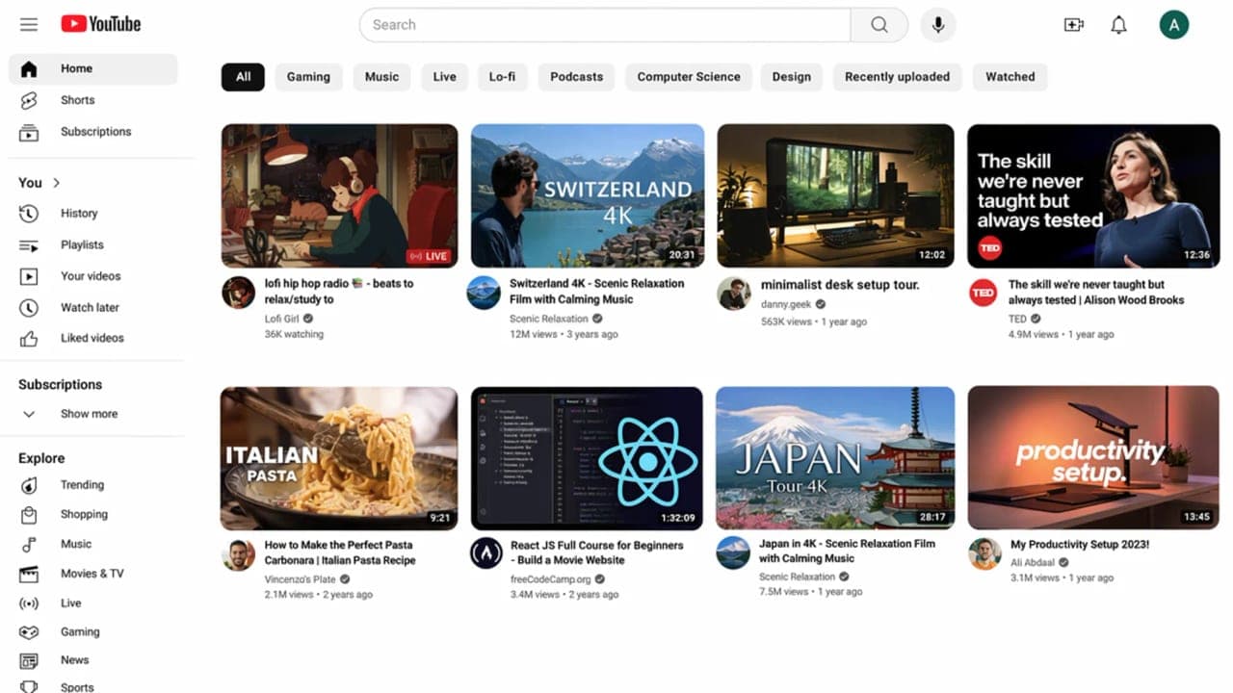Click the Home sidebar icon

coord(29,68)
